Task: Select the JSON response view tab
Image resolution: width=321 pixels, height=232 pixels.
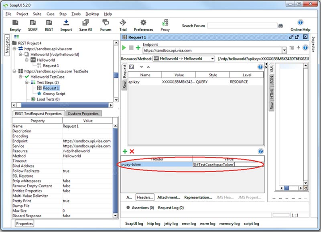Action: pyautogui.click(x=272, y=80)
